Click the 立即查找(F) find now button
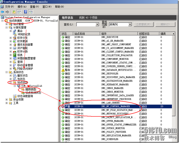Image resolution: width=179 pixels, height=143 pixels. click(144, 24)
